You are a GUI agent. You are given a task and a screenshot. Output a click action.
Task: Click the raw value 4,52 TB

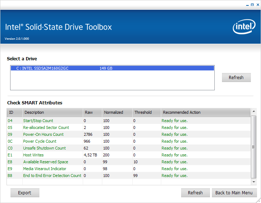click(90, 155)
